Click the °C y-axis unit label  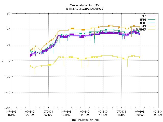pos(3,61)
